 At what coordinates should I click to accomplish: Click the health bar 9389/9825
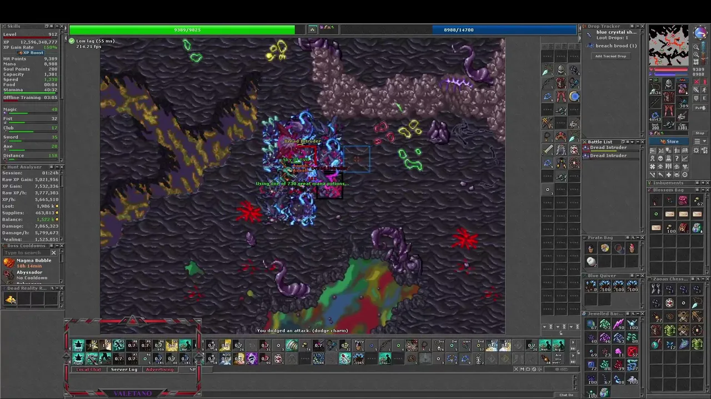tap(187, 30)
